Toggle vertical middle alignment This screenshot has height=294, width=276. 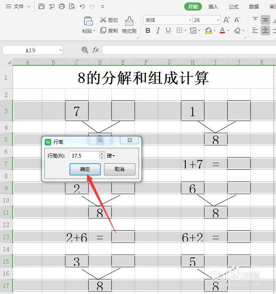(x=265, y=20)
